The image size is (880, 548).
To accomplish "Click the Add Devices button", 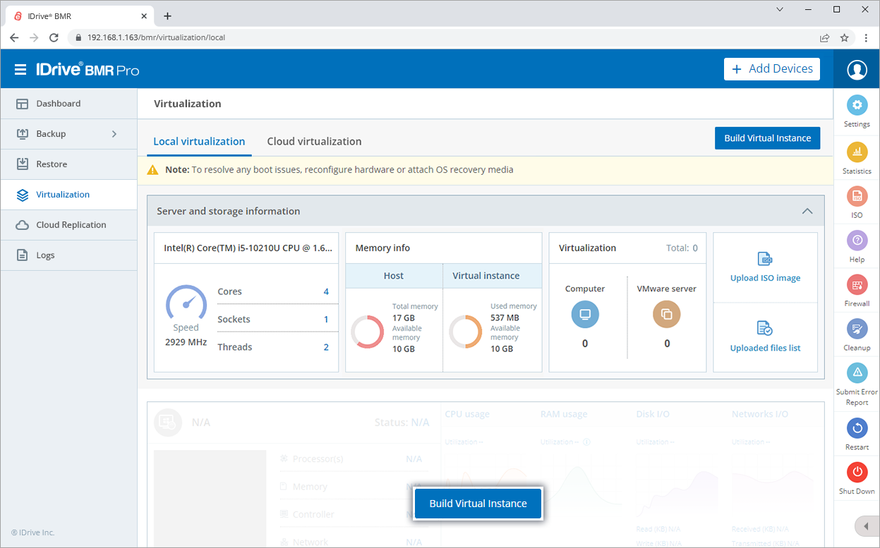I will (772, 69).
